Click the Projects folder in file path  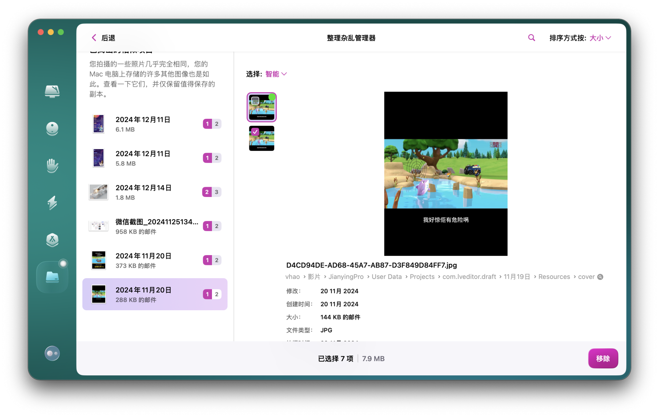click(422, 277)
